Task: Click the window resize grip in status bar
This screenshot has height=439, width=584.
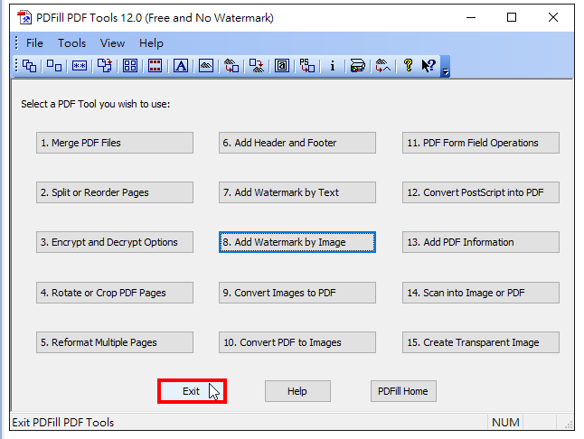Action: (x=569, y=425)
